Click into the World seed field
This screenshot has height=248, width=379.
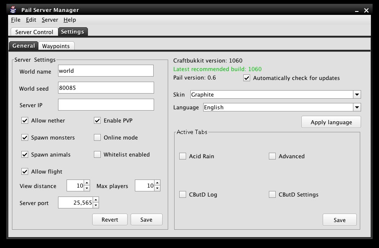coord(105,88)
